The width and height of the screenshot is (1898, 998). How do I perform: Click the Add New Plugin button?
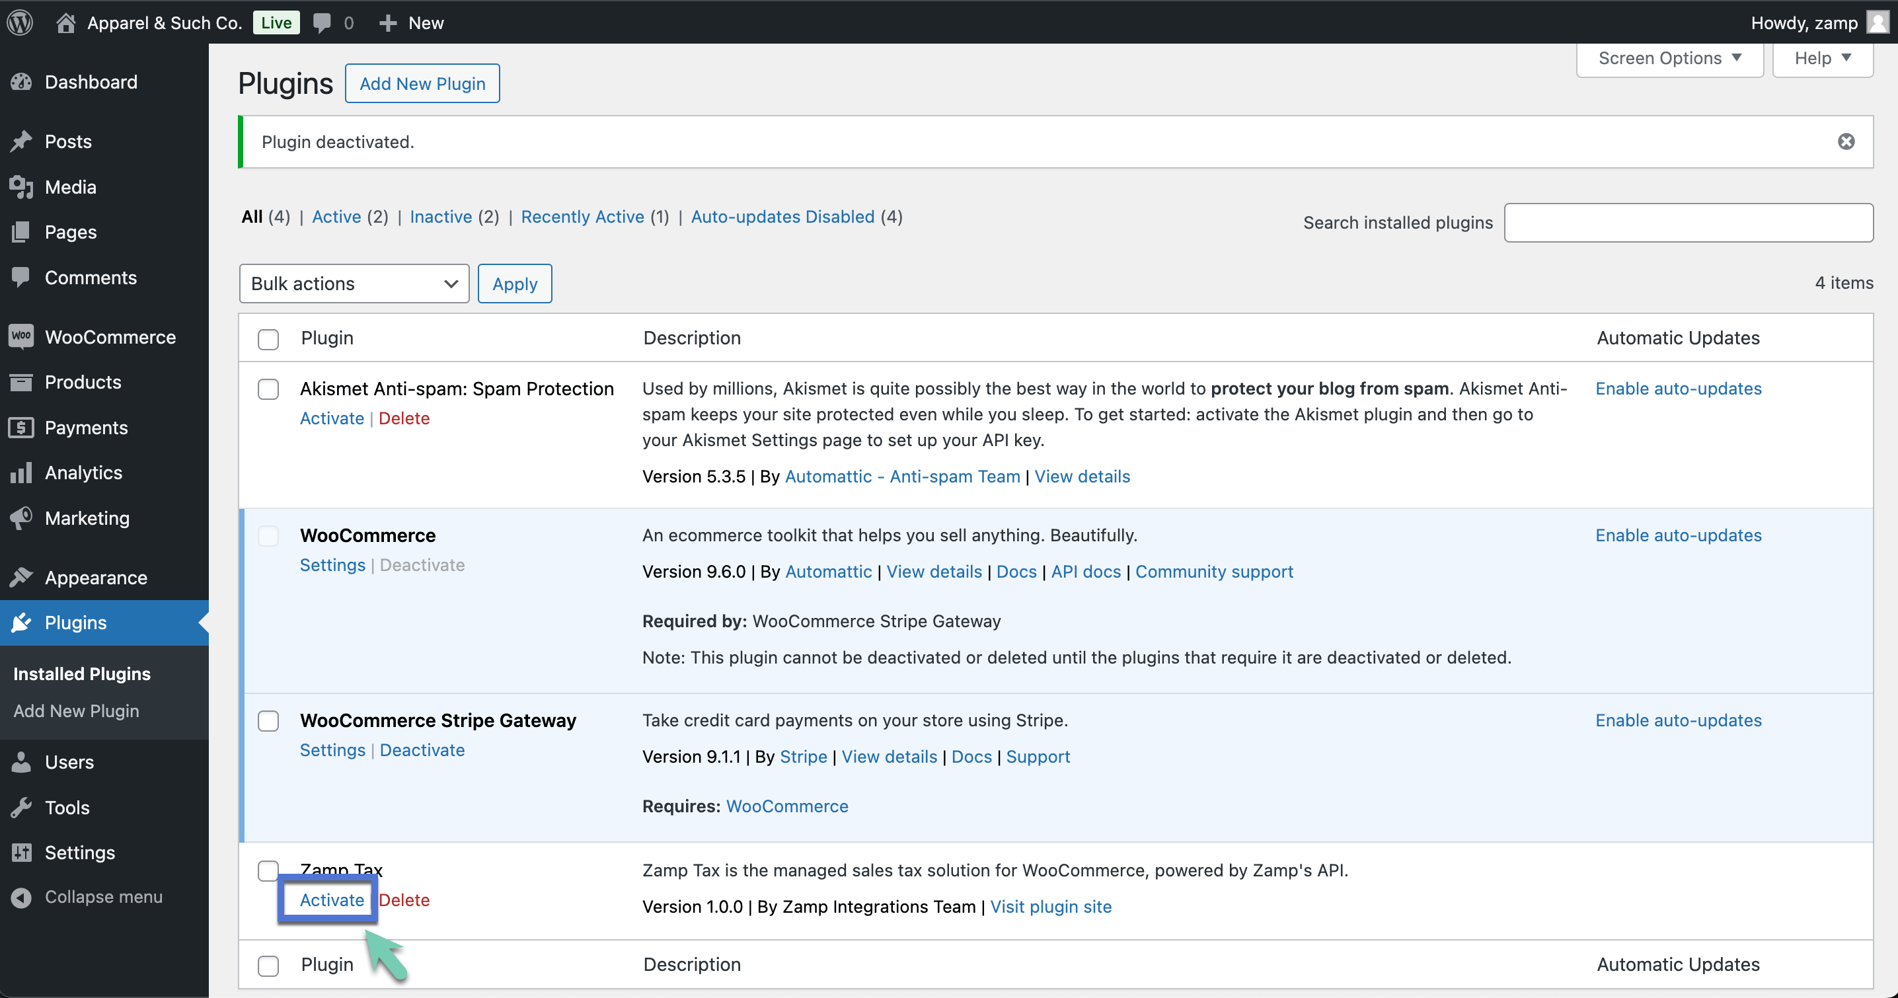(x=422, y=83)
